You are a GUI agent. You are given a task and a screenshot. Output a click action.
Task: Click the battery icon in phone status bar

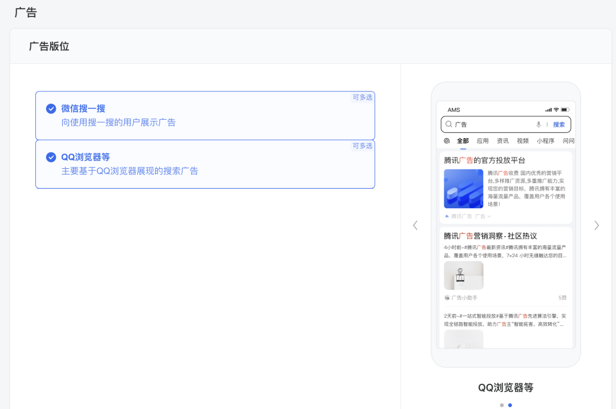564,109
